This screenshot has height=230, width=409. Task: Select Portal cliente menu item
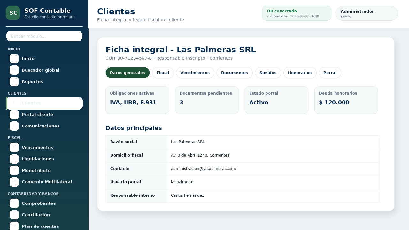pos(45,115)
